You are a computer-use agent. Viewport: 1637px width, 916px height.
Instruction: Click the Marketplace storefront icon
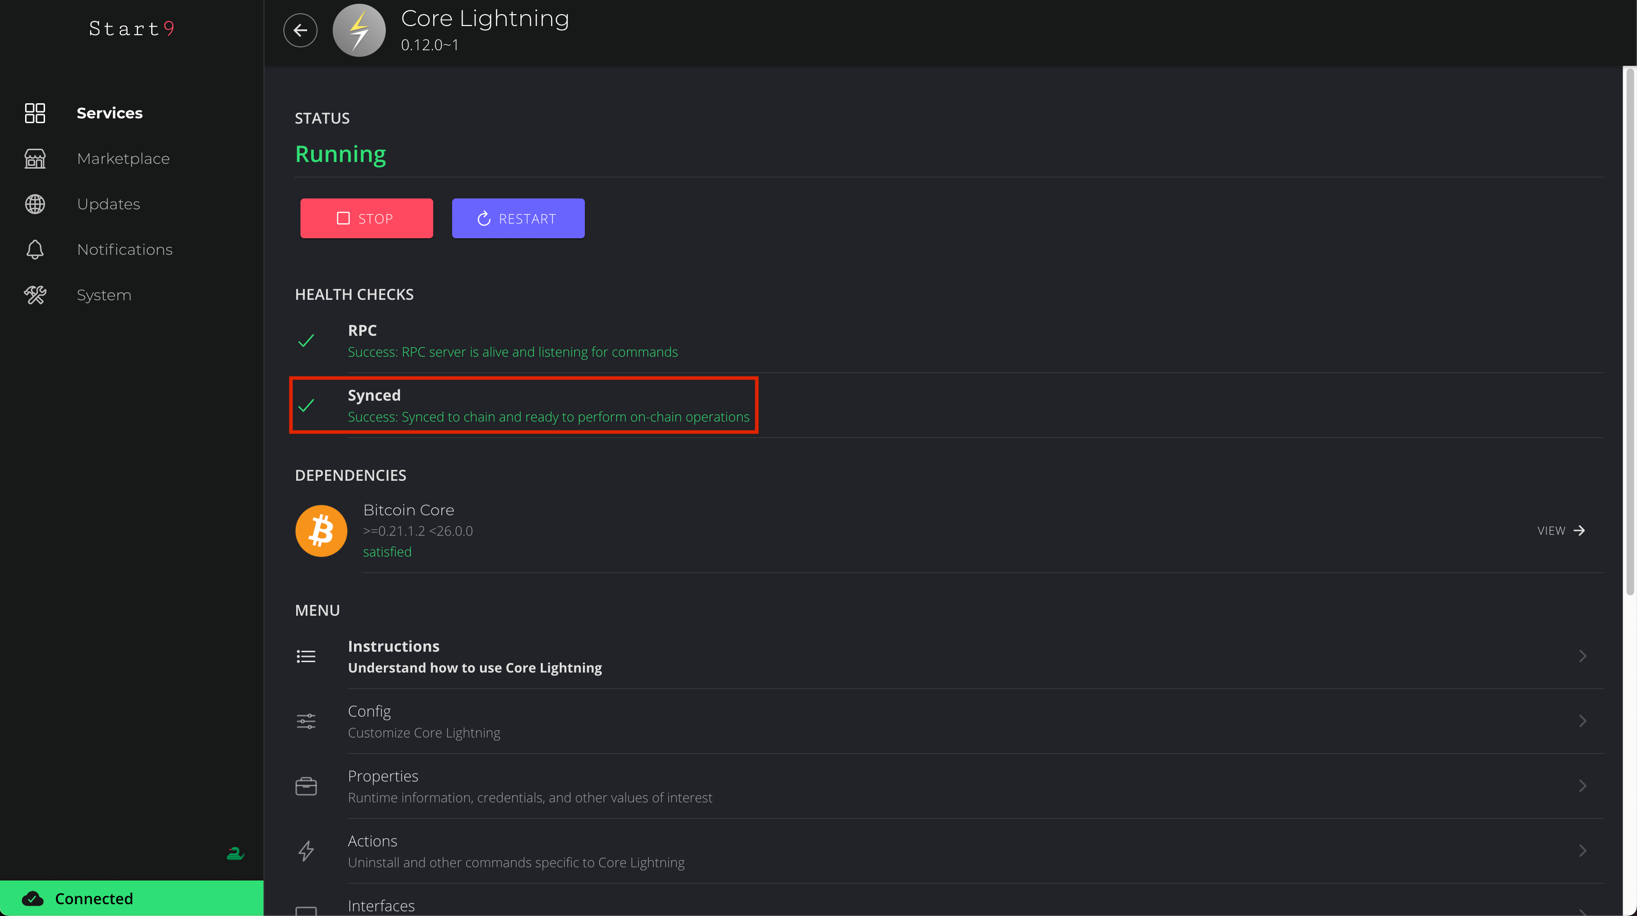(x=35, y=159)
